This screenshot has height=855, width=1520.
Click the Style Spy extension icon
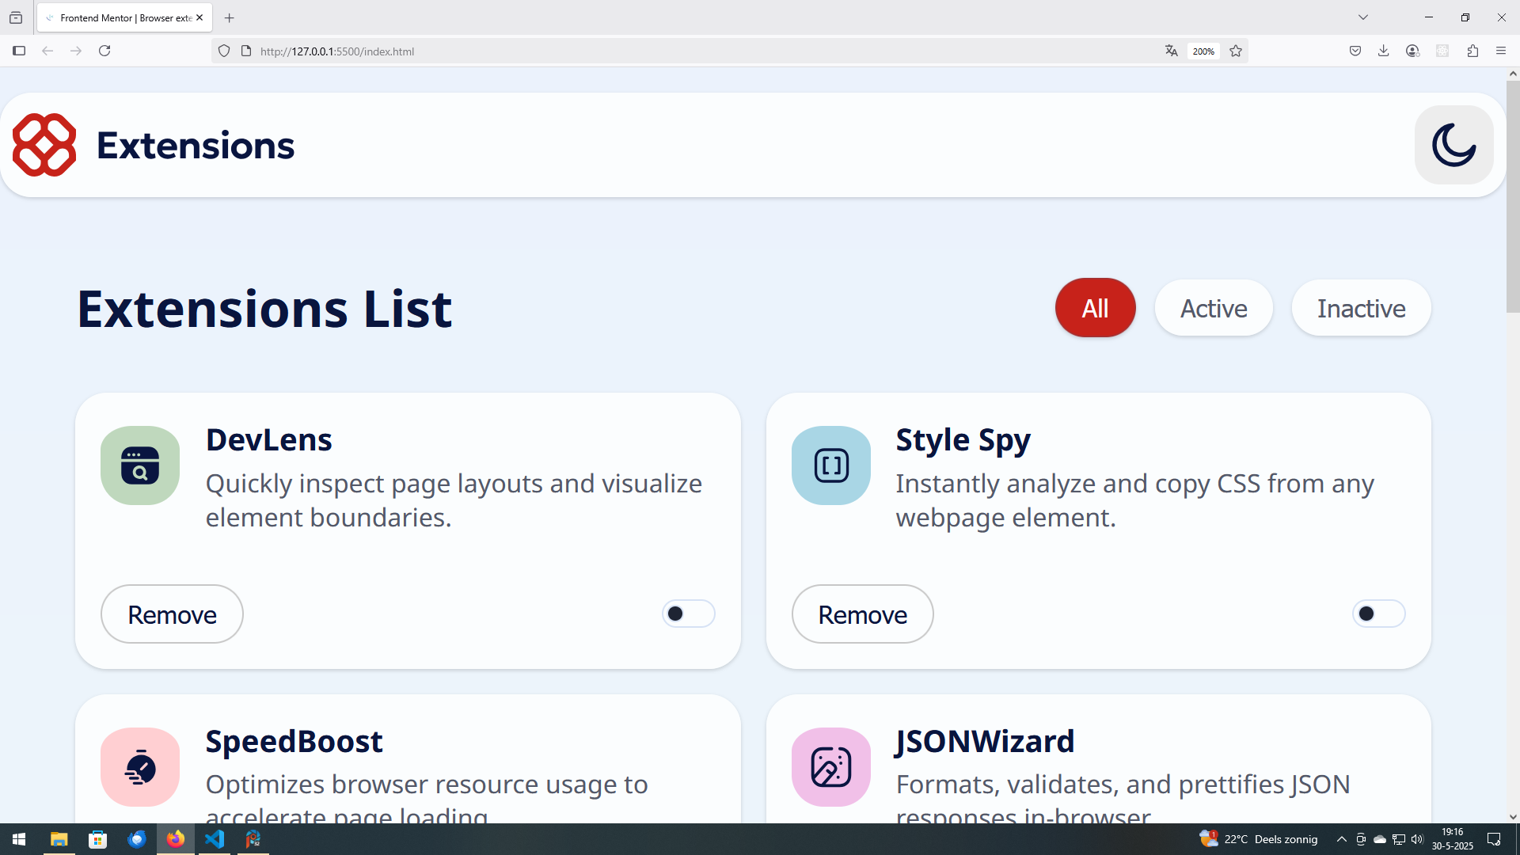point(830,465)
